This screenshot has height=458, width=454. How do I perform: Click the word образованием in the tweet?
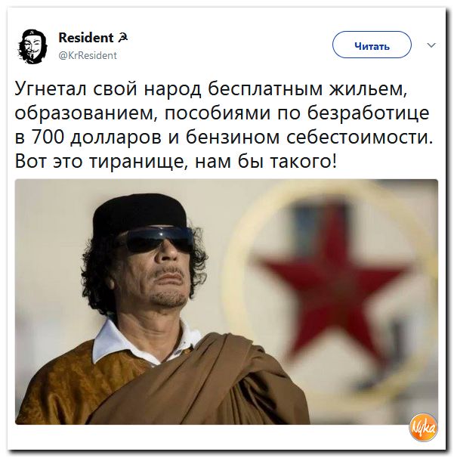pos(84,113)
